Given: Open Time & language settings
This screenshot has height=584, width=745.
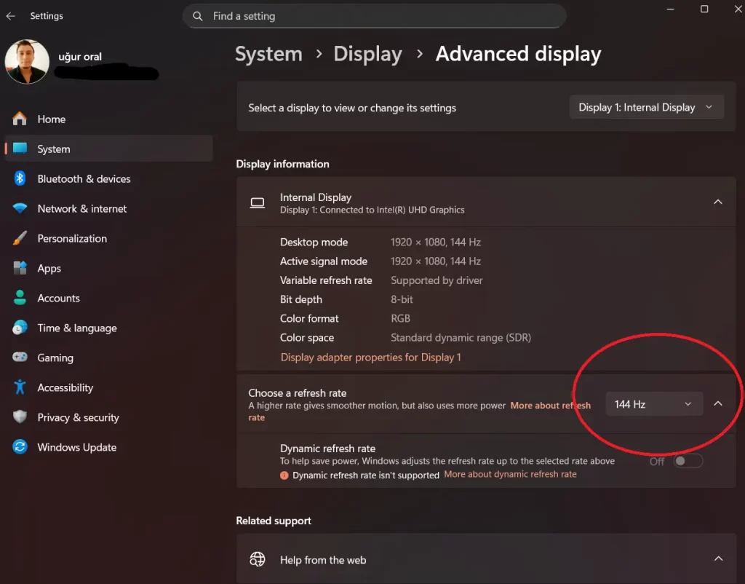Looking at the screenshot, I should point(77,328).
